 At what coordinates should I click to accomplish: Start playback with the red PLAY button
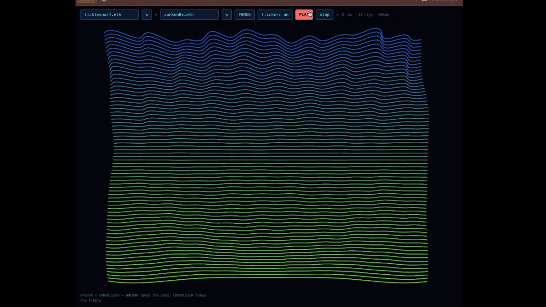click(304, 15)
